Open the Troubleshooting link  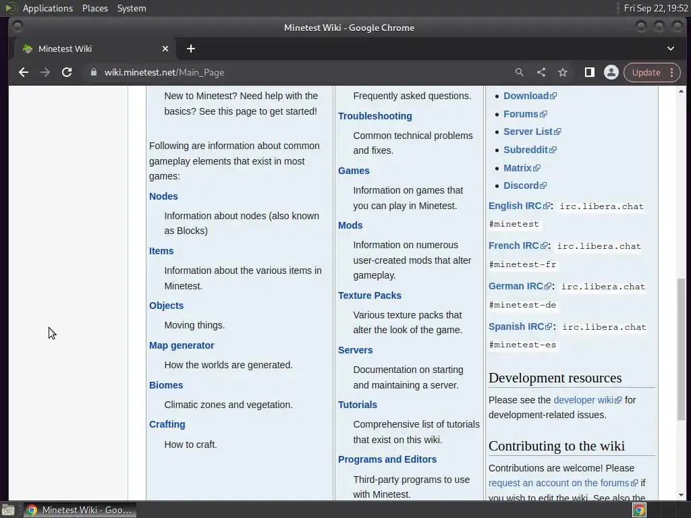click(x=375, y=116)
